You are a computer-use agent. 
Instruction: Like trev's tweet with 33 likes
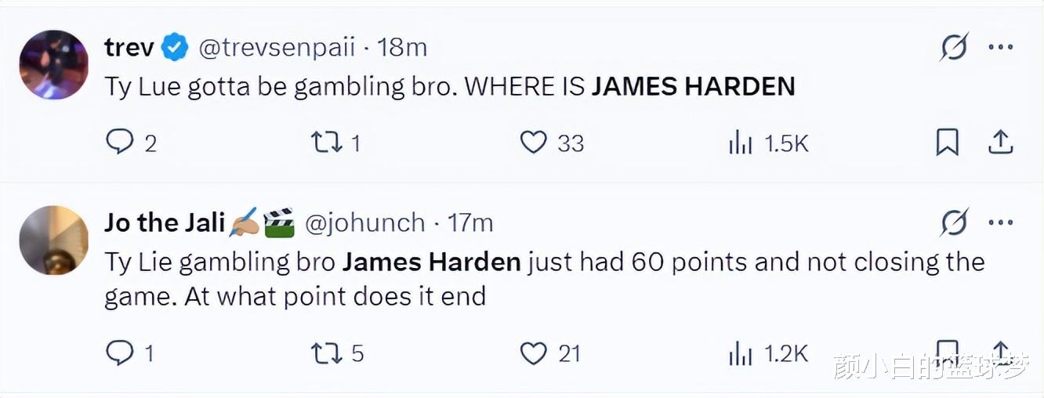pyautogui.click(x=534, y=143)
